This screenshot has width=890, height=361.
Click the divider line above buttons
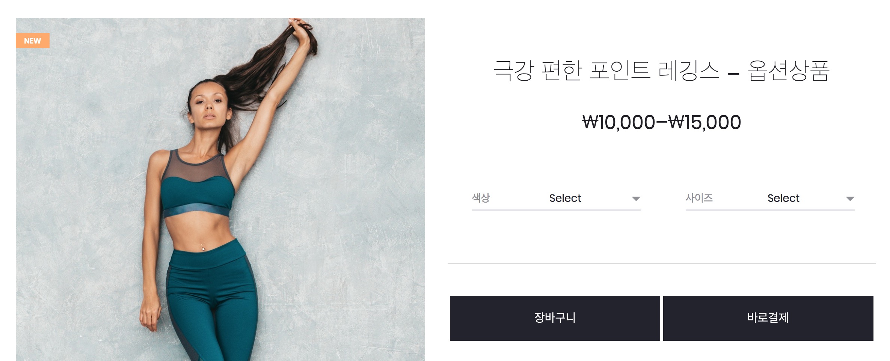click(661, 264)
